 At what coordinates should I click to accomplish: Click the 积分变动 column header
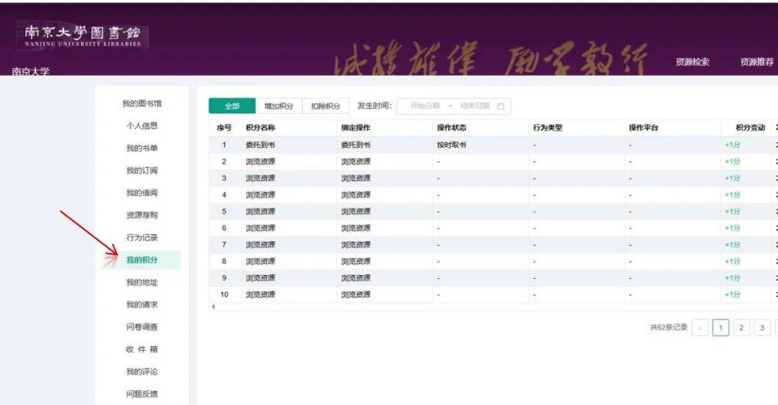click(x=745, y=128)
